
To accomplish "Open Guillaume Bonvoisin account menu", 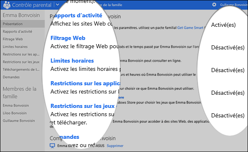I will [234, 5].
